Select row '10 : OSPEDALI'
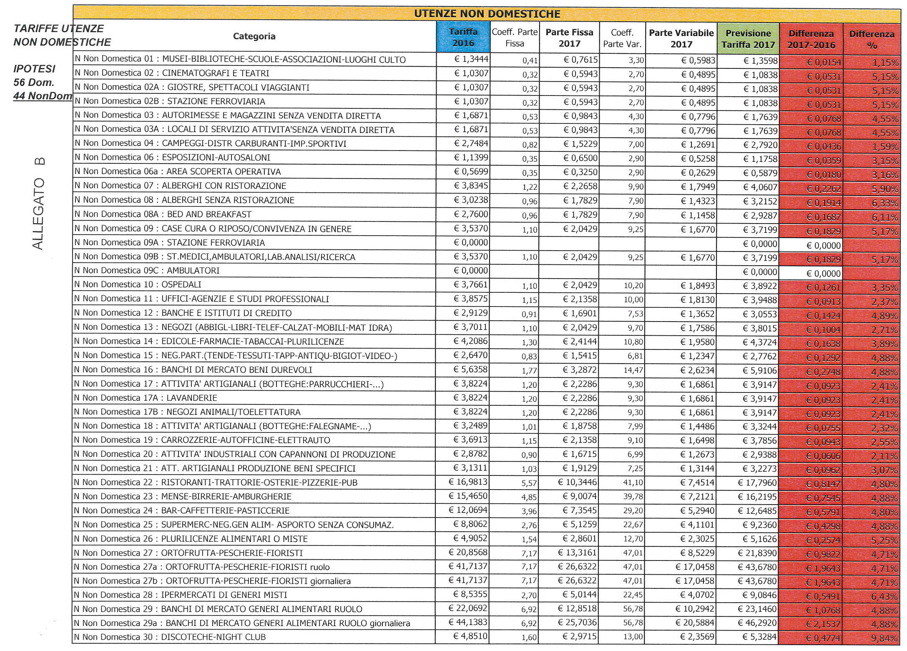This screenshot has width=907, height=651. (x=486, y=285)
